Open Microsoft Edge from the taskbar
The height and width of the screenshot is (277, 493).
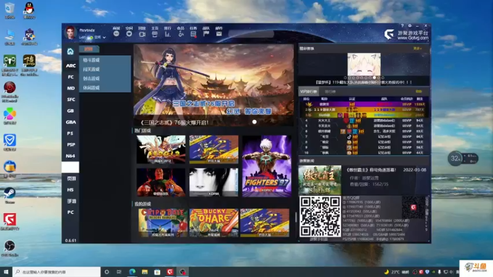pyautogui.click(x=132, y=271)
